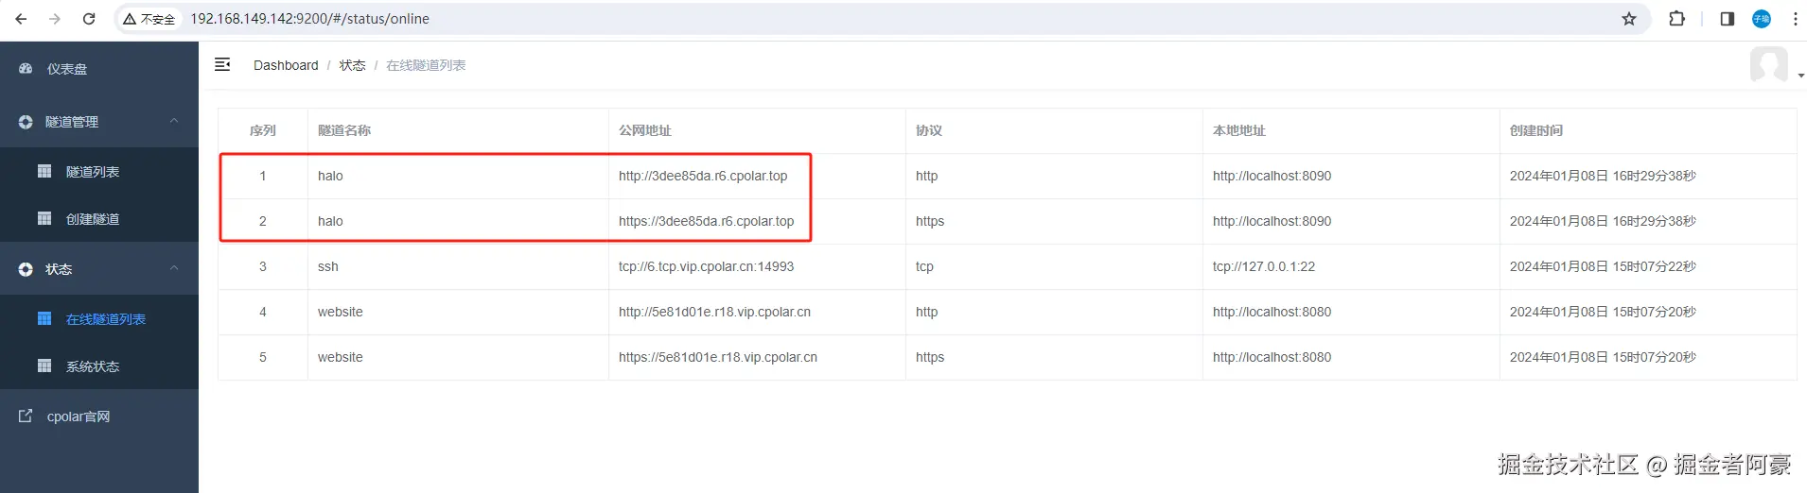Image resolution: width=1807 pixels, height=493 pixels.
Task: Click website name in row 4
Action: (x=341, y=312)
